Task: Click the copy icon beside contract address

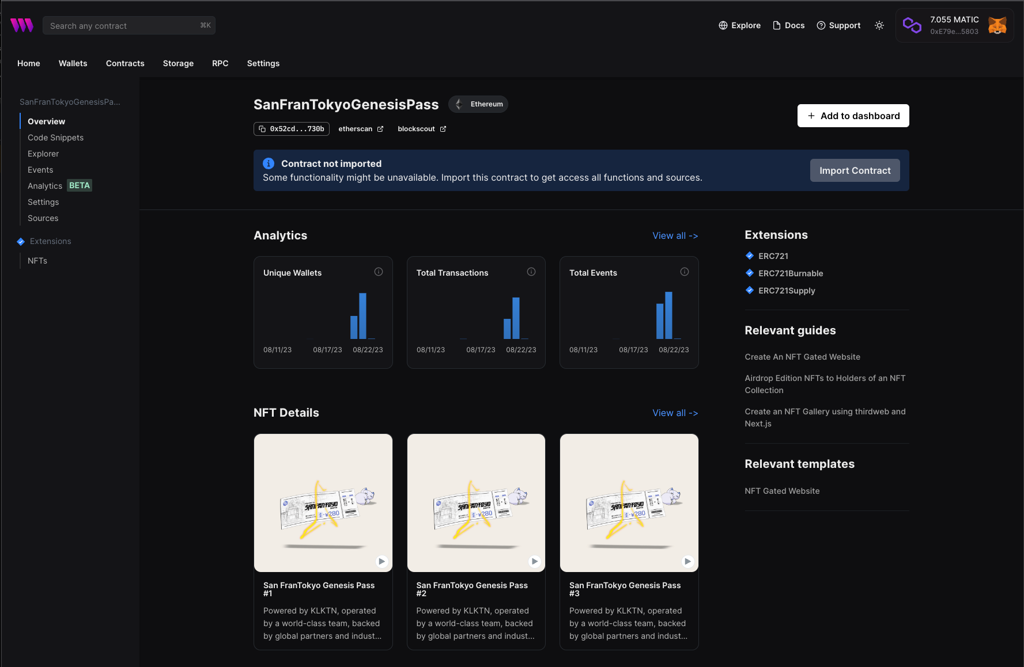Action: [262, 129]
